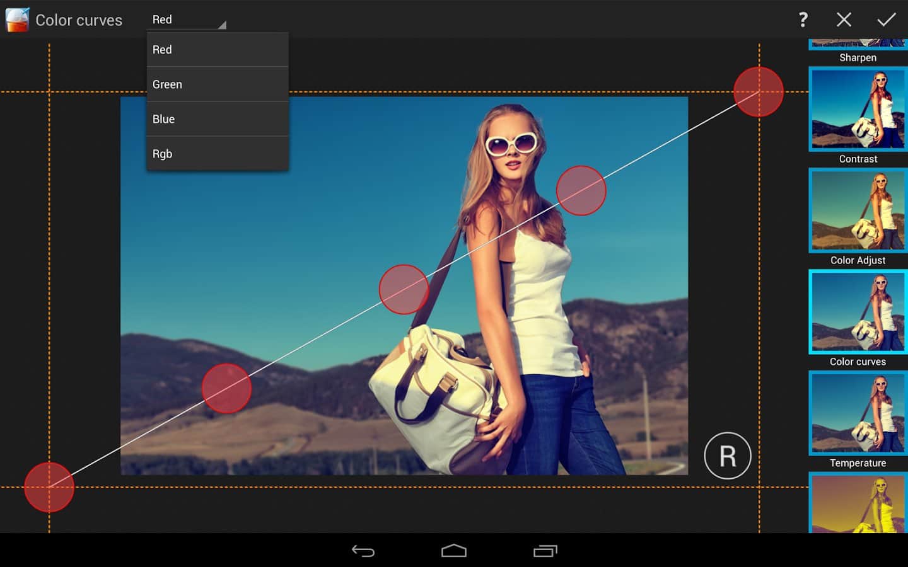Image resolution: width=908 pixels, height=567 pixels.
Task: Select the bottom-left curve control point
Action: 49,487
